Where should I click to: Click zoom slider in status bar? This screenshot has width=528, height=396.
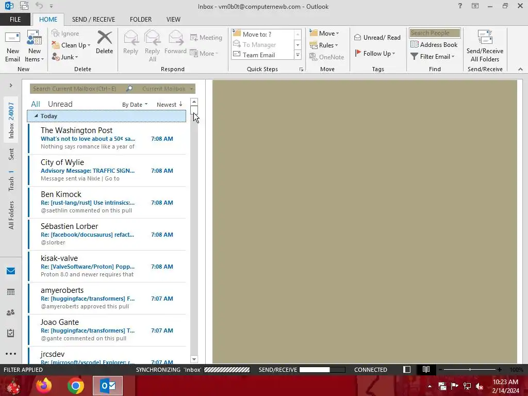[470, 369]
